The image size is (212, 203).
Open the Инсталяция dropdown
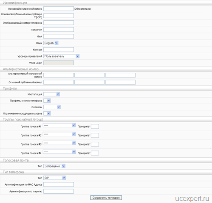coord(52,94)
